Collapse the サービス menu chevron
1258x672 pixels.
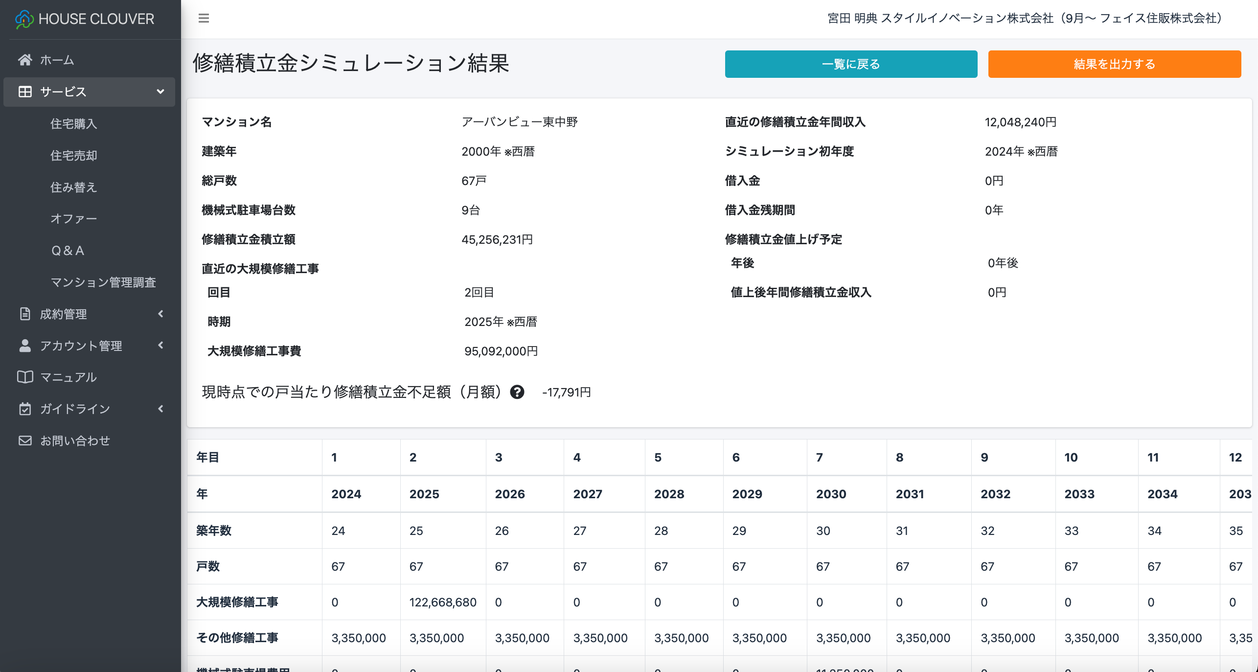160,92
